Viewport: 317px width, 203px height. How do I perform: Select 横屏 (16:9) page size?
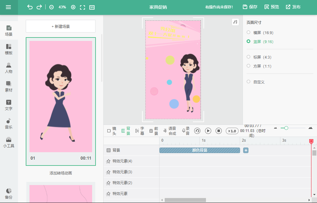pyautogui.click(x=260, y=33)
